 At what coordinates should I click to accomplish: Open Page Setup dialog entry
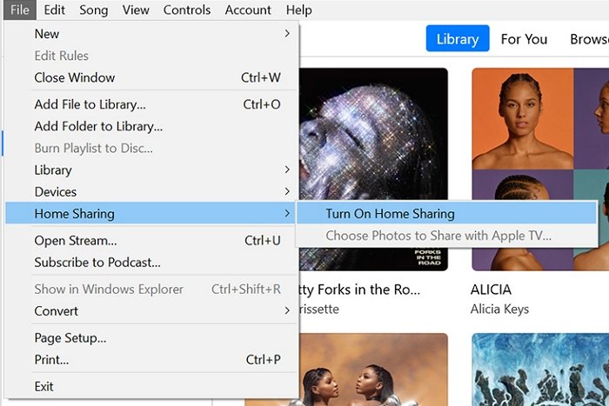[x=152, y=337]
